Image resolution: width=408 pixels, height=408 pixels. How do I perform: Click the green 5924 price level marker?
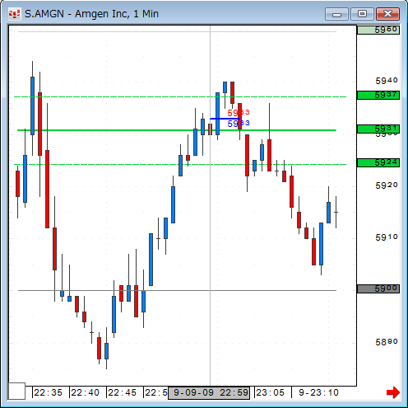point(378,162)
